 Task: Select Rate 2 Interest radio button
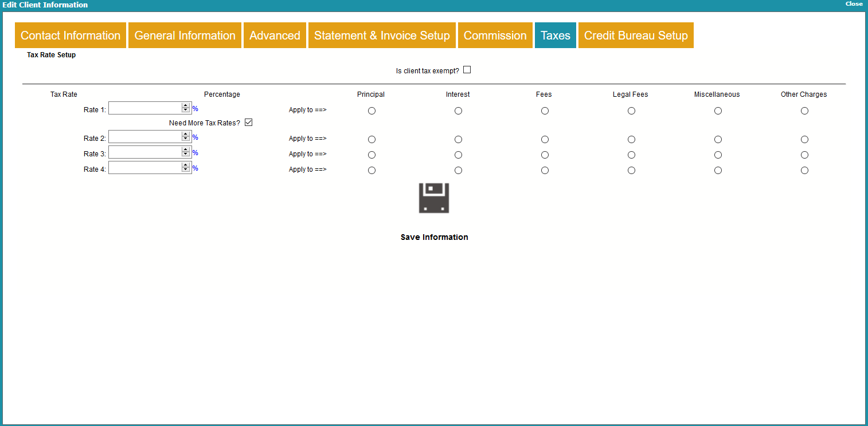click(x=458, y=140)
